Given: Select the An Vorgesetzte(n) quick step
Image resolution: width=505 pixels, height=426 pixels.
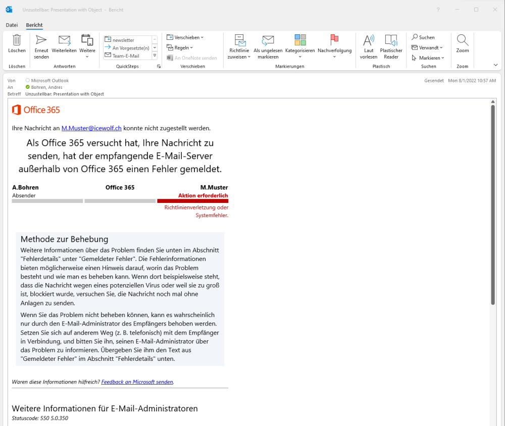Looking at the screenshot, I should pos(127,47).
